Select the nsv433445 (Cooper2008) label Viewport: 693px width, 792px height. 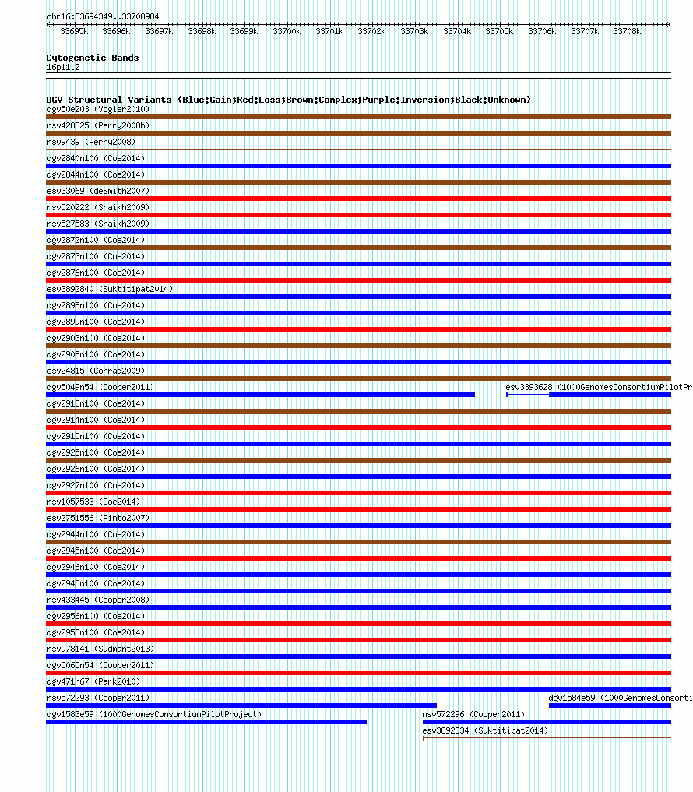(x=98, y=600)
